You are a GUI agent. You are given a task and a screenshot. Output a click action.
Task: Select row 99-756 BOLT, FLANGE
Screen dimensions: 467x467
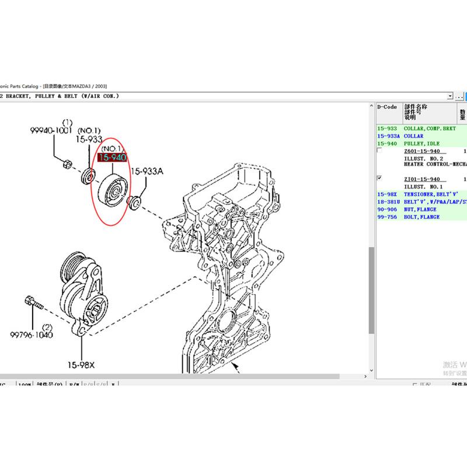pos(421,217)
